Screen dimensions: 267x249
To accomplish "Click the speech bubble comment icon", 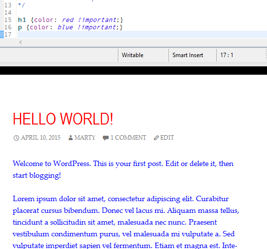I will (106, 138).
